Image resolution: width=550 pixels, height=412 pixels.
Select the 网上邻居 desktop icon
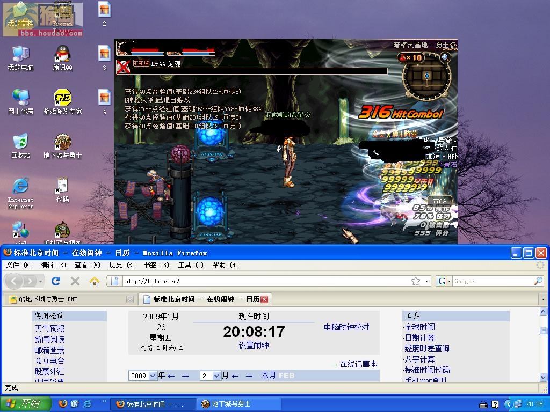coord(21,102)
